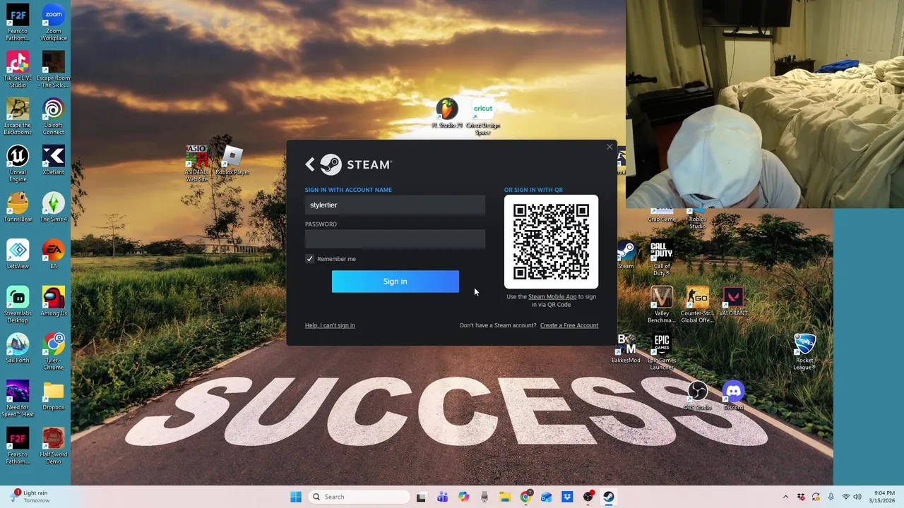Open Cricut Design Space shortcut
The width and height of the screenshot is (904, 508).
(x=482, y=117)
